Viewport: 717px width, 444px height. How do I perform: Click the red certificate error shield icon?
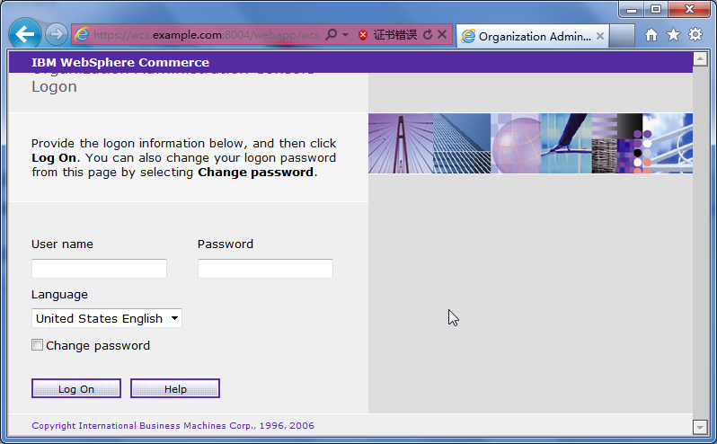pos(363,35)
